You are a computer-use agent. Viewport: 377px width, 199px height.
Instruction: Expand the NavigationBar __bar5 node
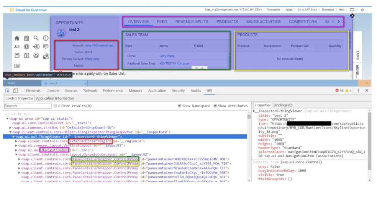click(x=16, y=150)
